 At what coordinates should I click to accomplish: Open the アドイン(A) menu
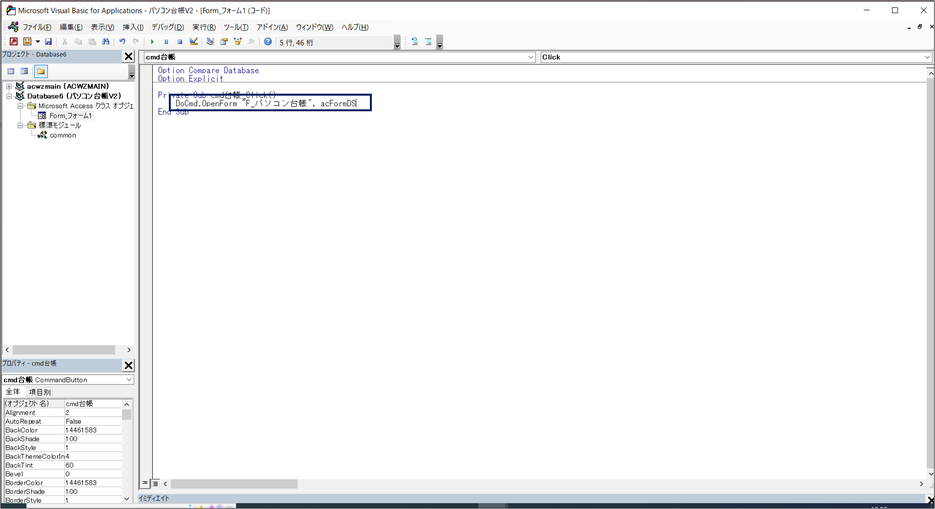tap(272, 27)
